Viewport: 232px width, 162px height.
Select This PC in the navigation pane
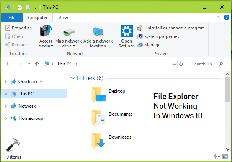tap(34, 94)
